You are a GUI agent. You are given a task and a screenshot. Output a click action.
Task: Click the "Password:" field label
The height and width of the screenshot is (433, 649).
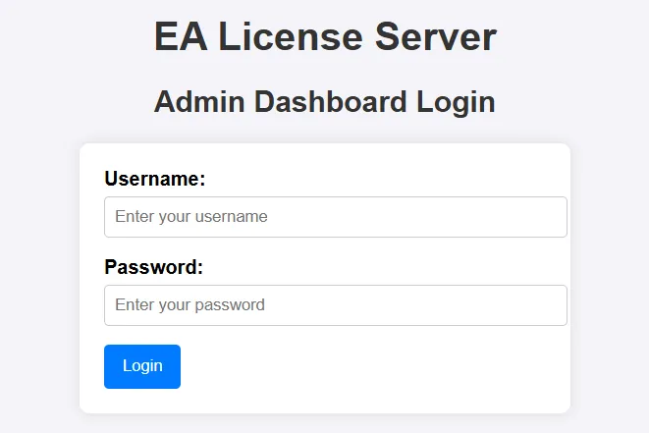(x=153, y=267)
